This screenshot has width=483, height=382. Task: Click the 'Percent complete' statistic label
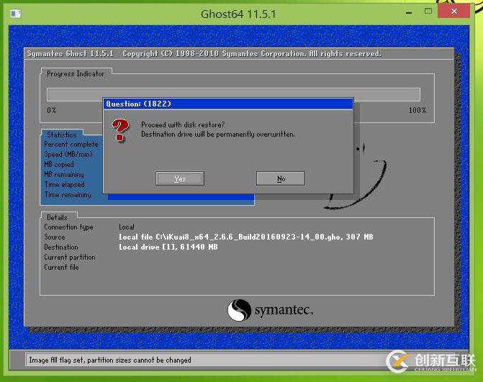click(71, 144)
